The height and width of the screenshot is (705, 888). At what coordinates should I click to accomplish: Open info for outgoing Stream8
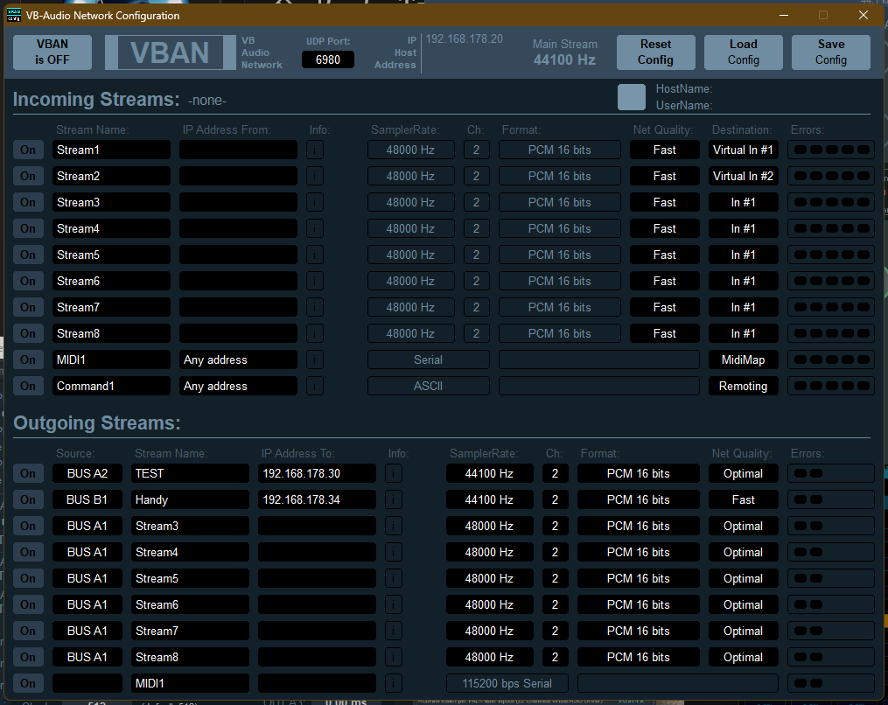click(x=394, y=657)
